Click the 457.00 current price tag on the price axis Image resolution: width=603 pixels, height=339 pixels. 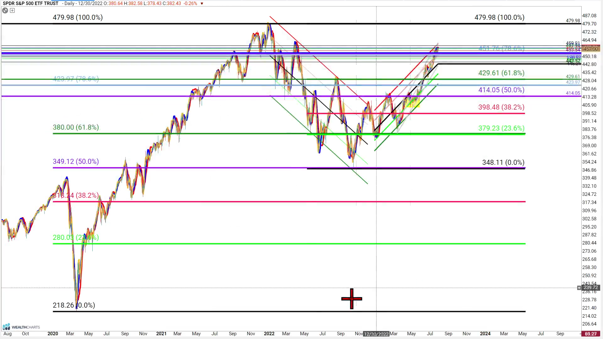[x=591, y=49]
